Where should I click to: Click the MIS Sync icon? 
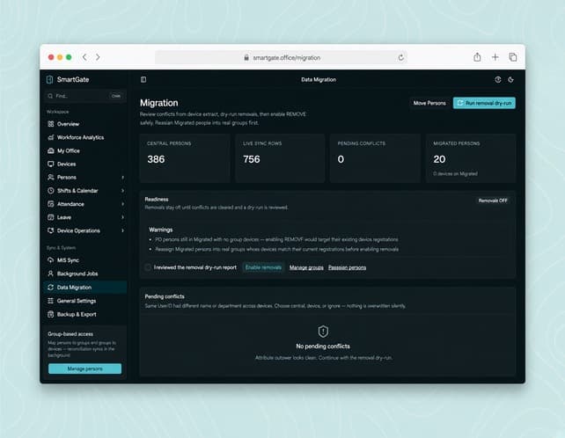click(x=51, y=260)
